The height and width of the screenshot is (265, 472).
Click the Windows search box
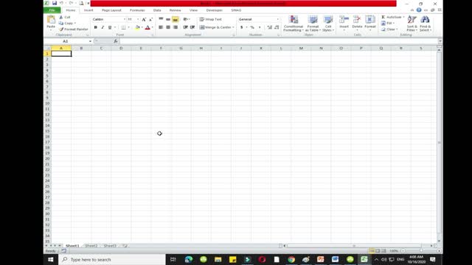pos(112,259)
